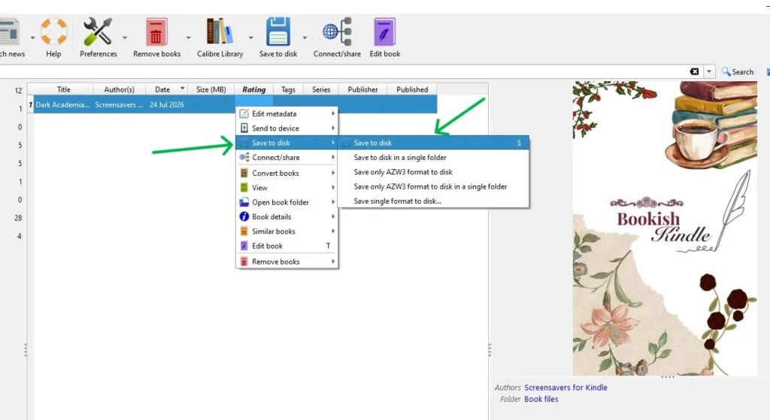Click the Screensavers ... author cell in the book list
770x420 pixels.
point(120,104)
